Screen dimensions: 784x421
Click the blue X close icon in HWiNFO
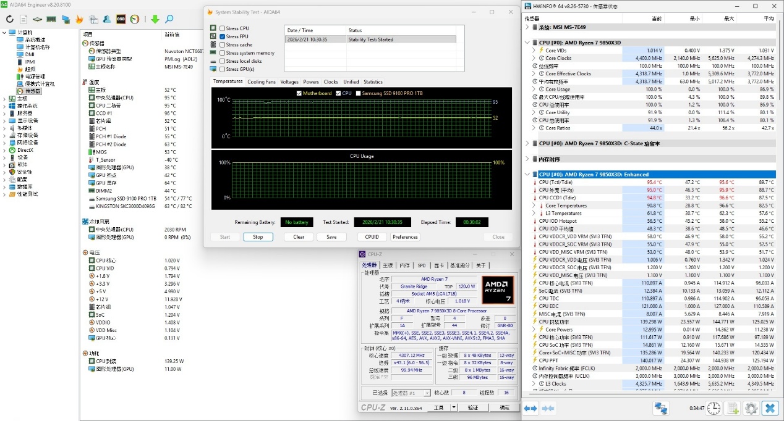click(770, 408)
